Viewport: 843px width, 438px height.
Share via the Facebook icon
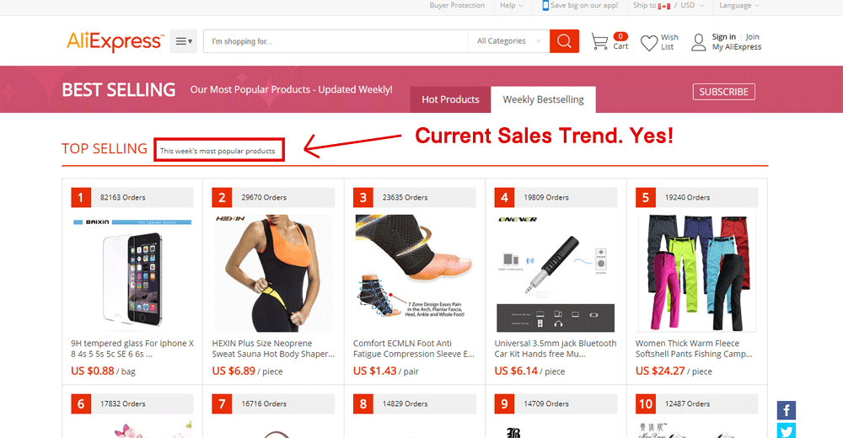(x=786, y=410)
